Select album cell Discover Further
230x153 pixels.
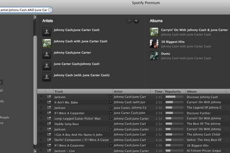[x=198, y=113]
